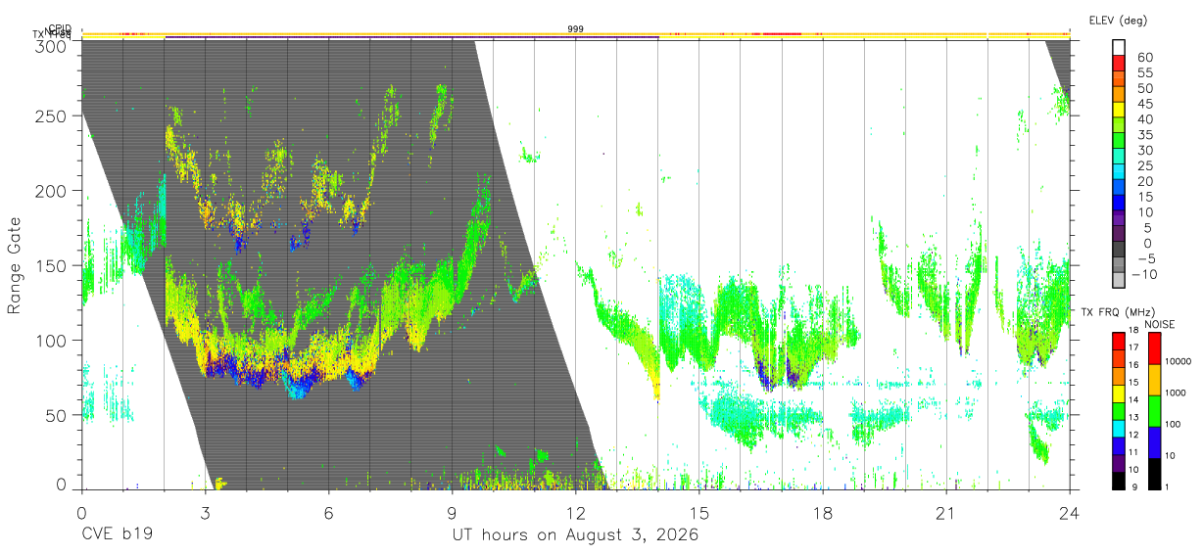The height and width of the screenshot is (555, 1203).
Task: Click the 'TX FRQ (MHz)' legend title
Action: tap(1120, 312)
